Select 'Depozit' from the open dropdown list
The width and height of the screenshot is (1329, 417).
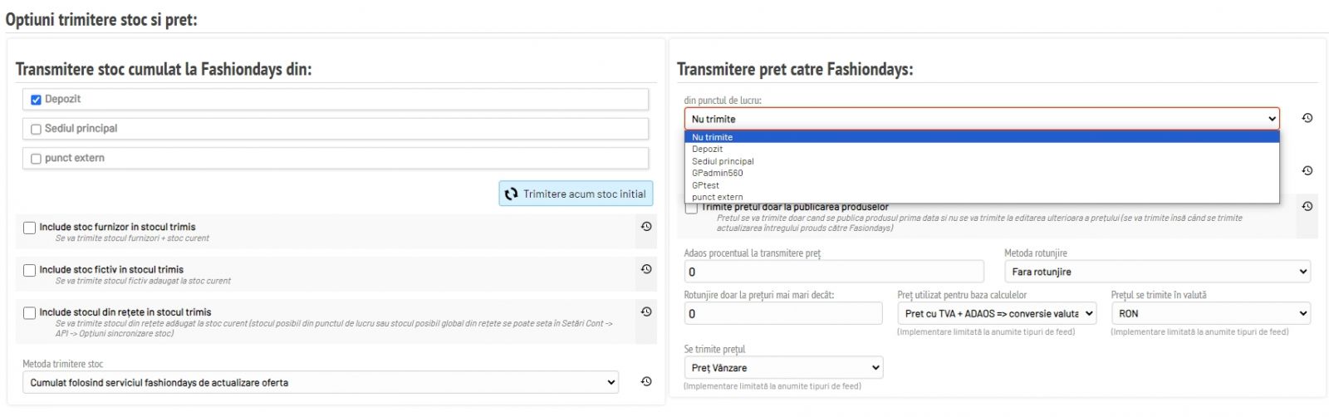(708, 150)
